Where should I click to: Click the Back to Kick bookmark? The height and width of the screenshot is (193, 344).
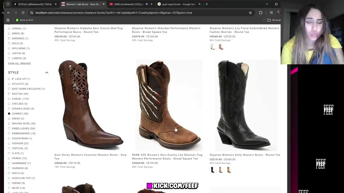tap(24, 20)
